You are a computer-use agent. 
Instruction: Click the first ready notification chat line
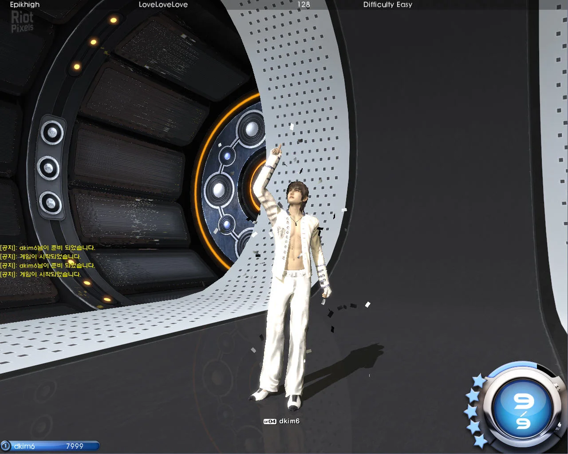47,248
